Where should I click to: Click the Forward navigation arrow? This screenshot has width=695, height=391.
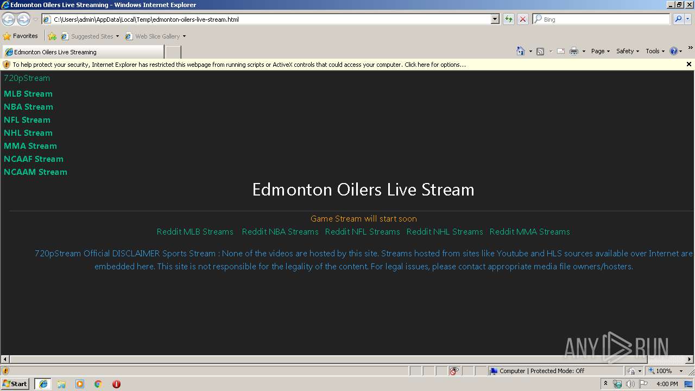[23, 20]
